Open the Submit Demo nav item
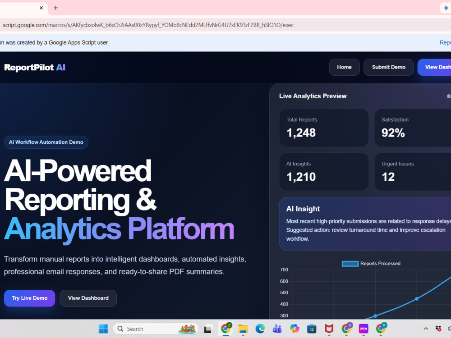The width and height of the screenshot is (451, 338). (x=389, y=67)
